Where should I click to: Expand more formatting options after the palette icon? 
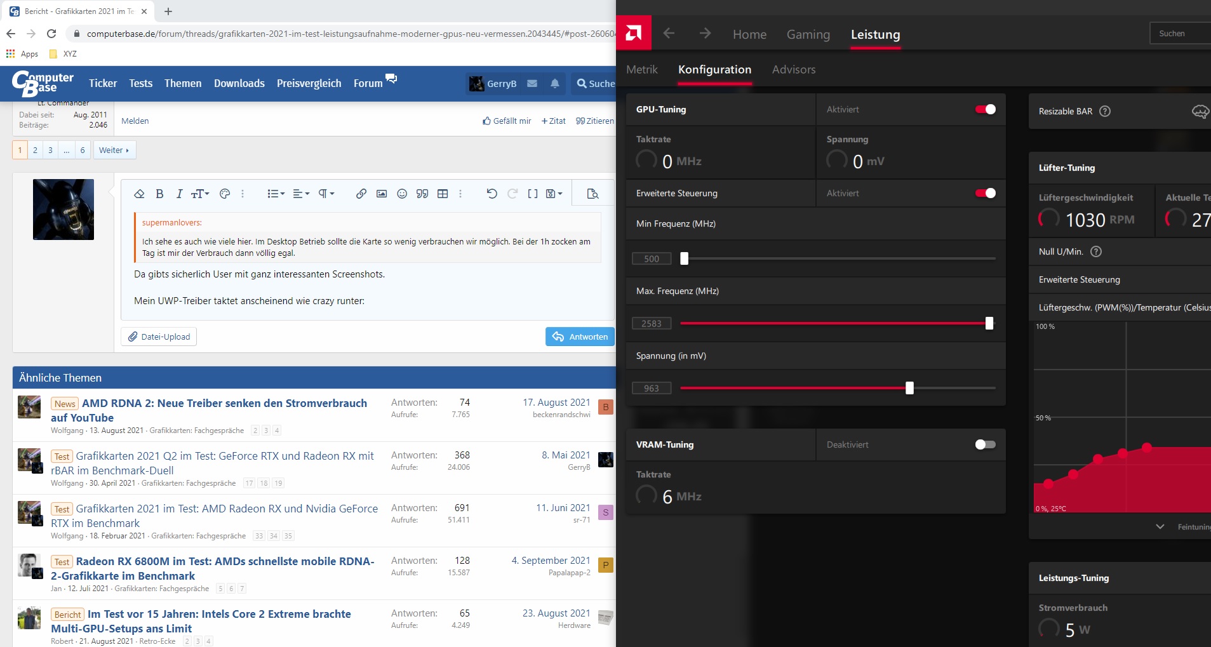(243, 194)
